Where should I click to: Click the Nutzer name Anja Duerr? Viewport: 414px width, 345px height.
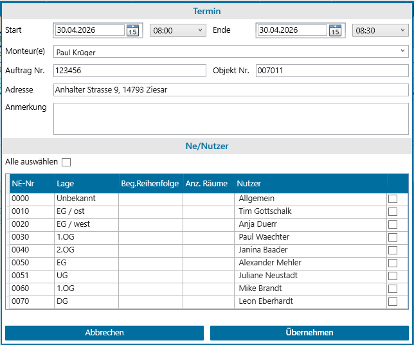coord(258,224)
